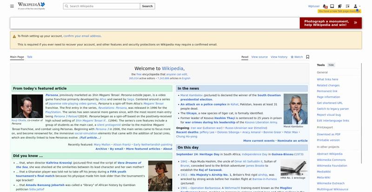Open the View history tab
The image size is (372, 192).
click(x=279, y=57)
